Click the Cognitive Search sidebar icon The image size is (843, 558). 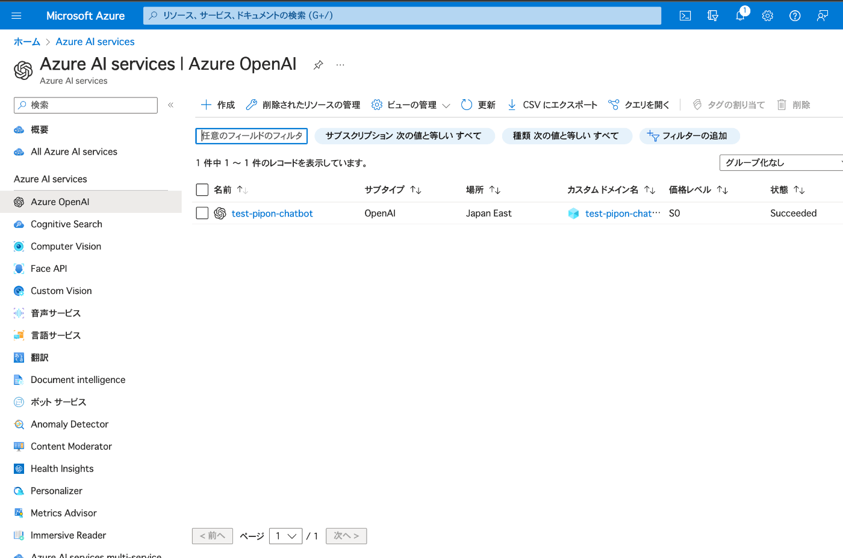pyautogui.click(x=19, y=224)
